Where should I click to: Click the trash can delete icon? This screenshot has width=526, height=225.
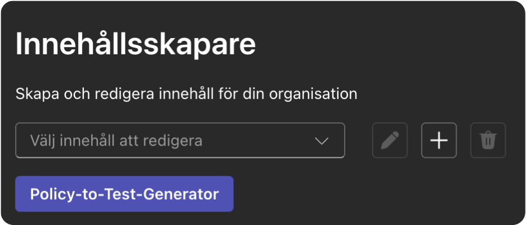[x=488, y=140]
